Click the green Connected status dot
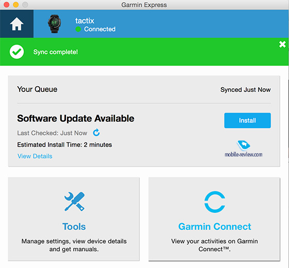The width and height of the screenshot is (289, 268). tap(78, 29)
